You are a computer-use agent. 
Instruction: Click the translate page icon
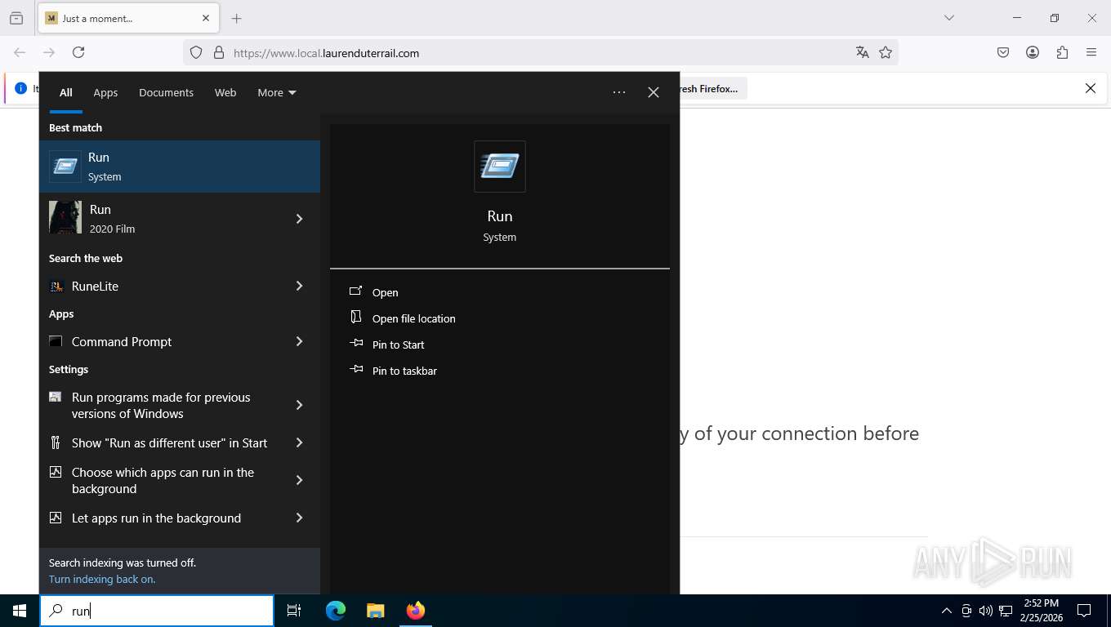point(862,52)
